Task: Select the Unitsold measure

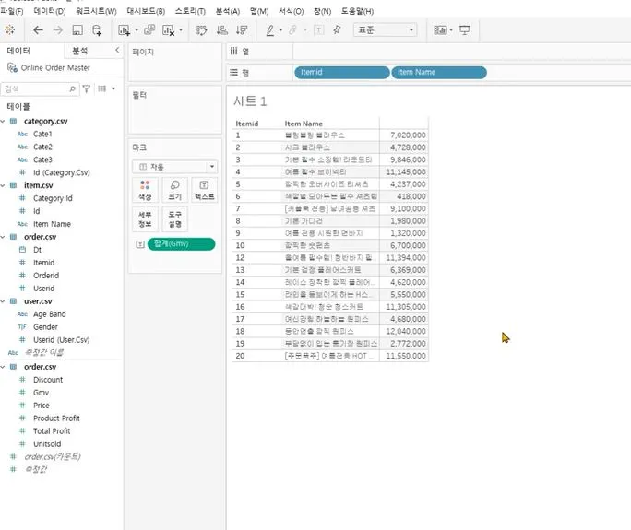Action: [47, 444]
